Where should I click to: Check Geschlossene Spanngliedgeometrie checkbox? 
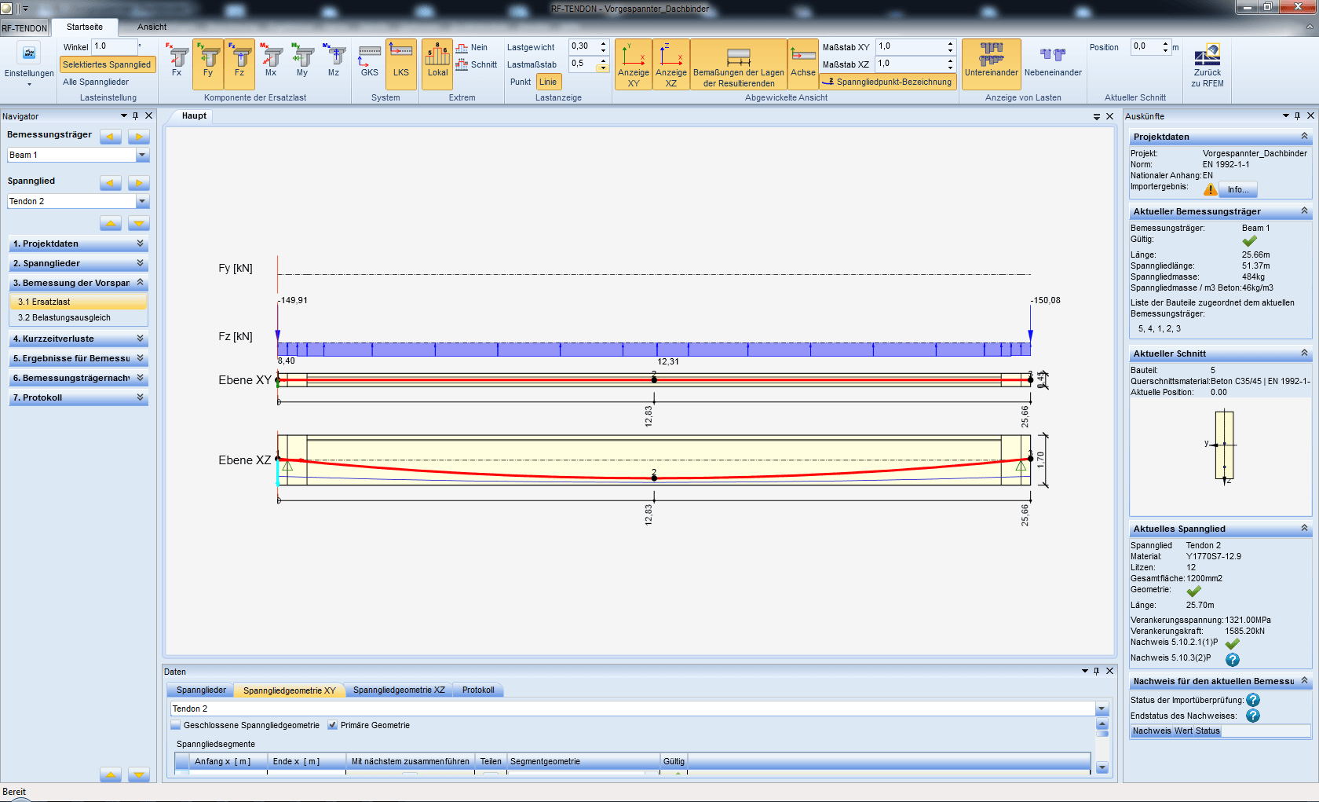pos(176,725)
